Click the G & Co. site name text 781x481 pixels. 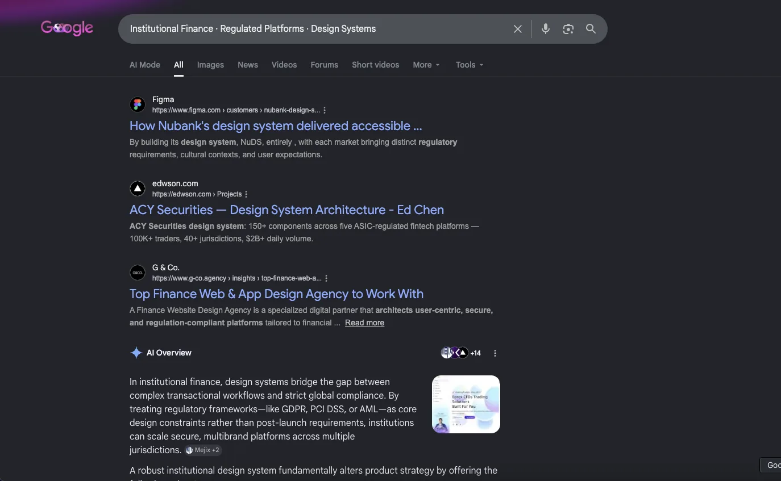point(166,267)
